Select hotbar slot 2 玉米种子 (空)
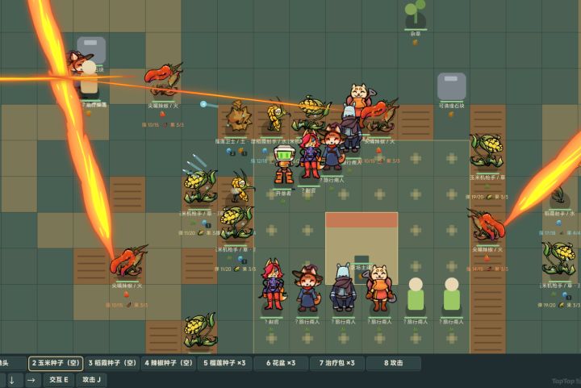 pos(56,363)
